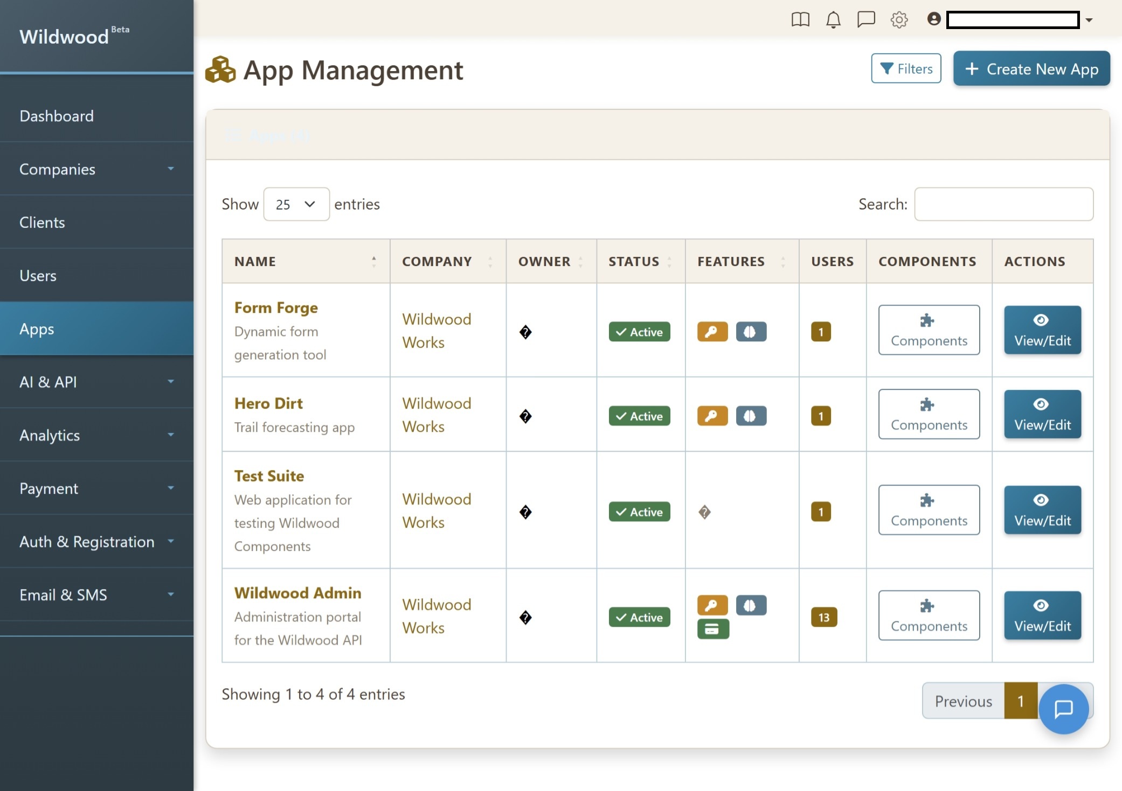Open the chat bubble in bottom corner
The width and height of the screenshot is (1122, 791).
pos(1064,709)
